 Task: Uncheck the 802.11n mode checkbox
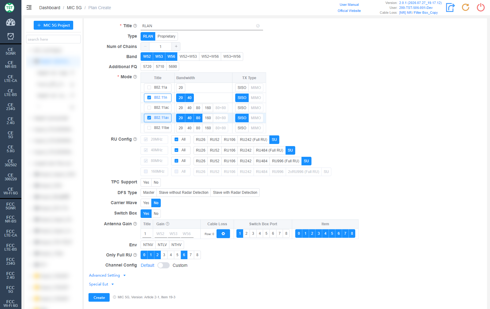(x=149, y=97)
